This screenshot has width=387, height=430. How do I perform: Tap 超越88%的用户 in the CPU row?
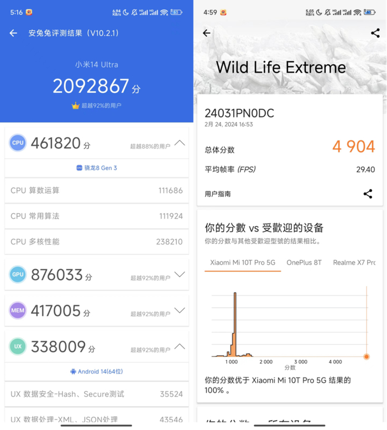coord(150,146)
